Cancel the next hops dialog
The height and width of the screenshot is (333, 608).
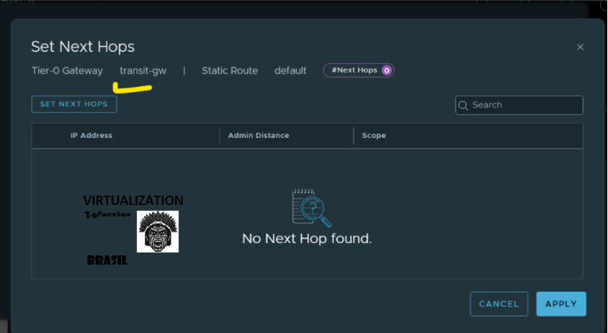[499, 304]
